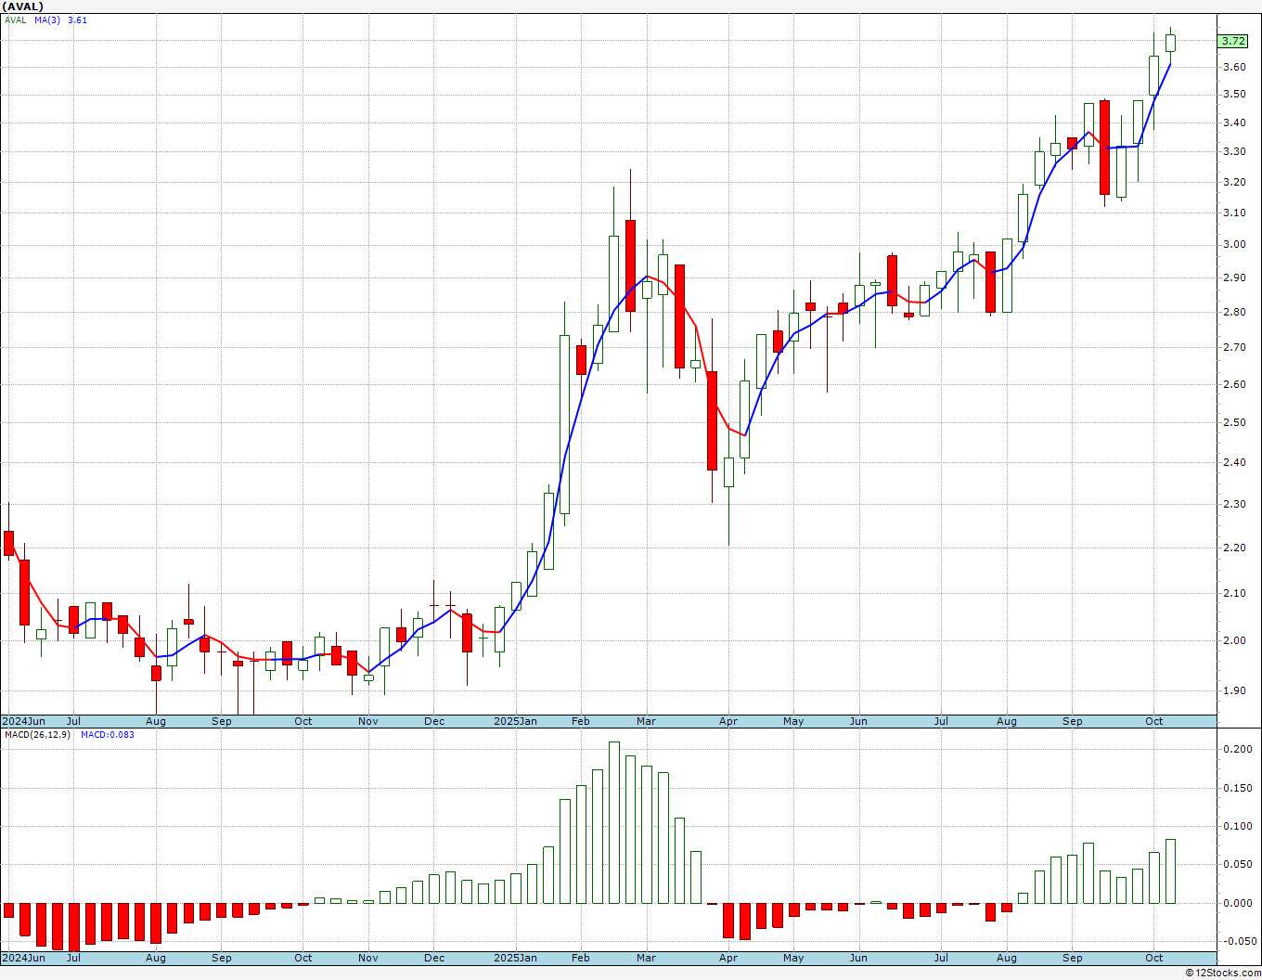The width and height of the screenshot is (1262, 980).
Task: Select the AVAL legend label
Action: click(16, 19)
